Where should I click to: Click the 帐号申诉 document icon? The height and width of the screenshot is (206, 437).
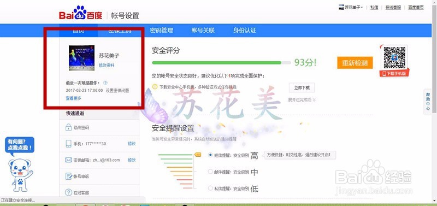tap(68, 176)
